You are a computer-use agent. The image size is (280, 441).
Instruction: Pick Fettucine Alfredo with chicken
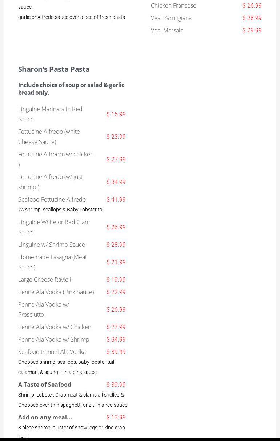pyautogui.click(x=56, y=159)
